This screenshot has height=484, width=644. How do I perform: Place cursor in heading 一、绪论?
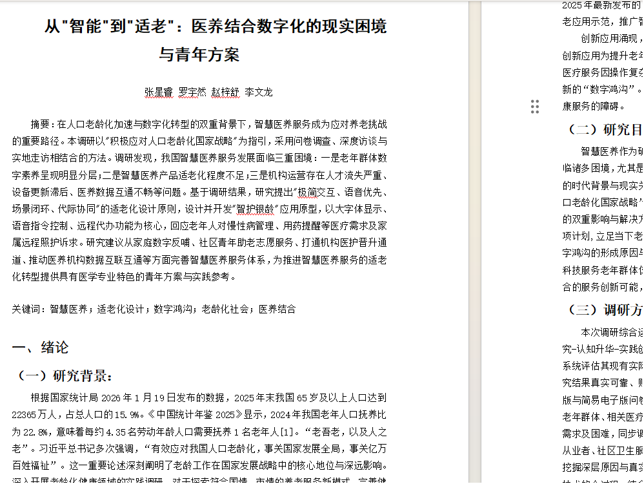(40, 347)
